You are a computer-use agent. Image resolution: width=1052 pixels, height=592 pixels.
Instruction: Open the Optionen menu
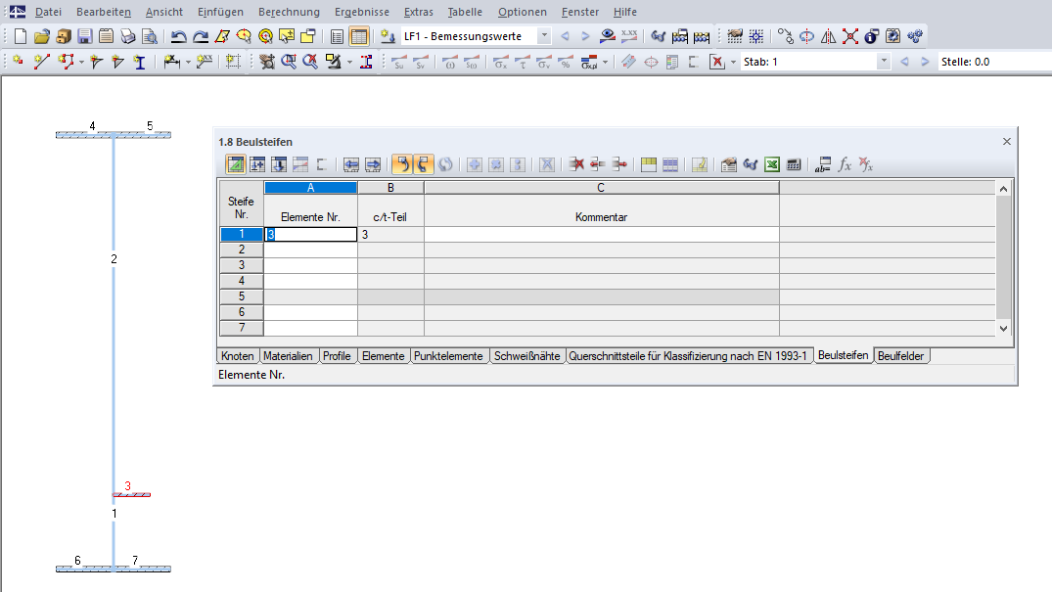[x=522, y=12]
